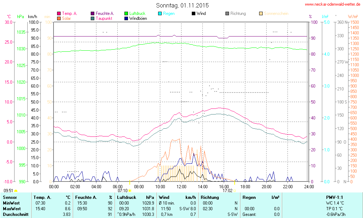Click the cyan Regen legend square

(x=160, y=13)
